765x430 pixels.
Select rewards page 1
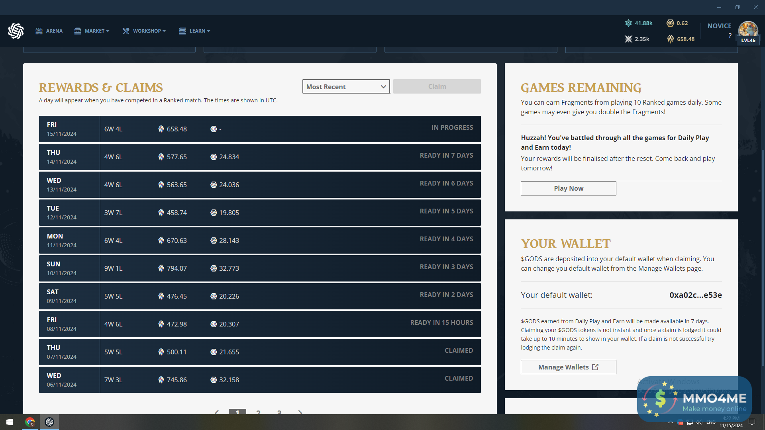(237, 412)
